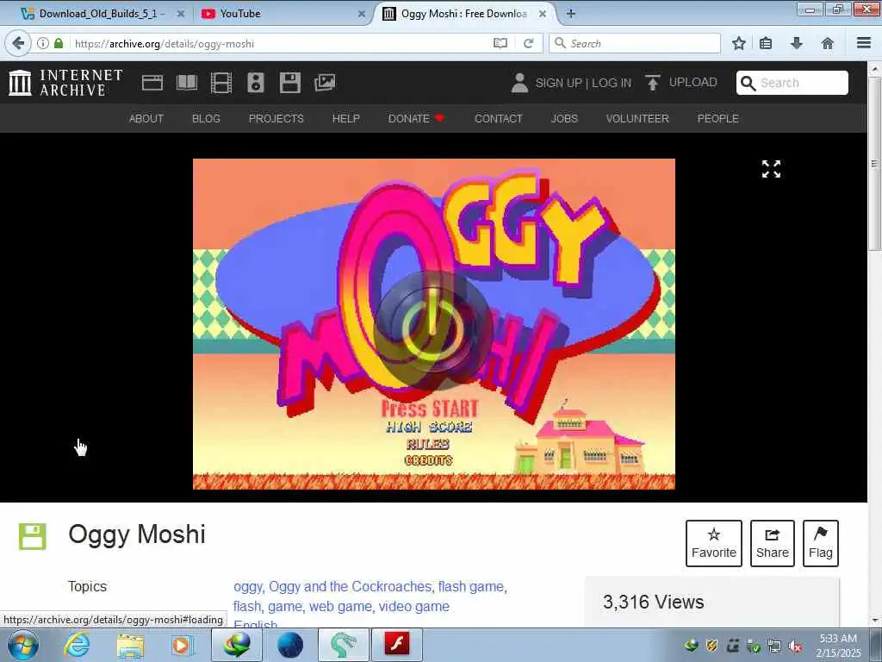Open the Audio speaker icon
The width and height of the screenshot is (882, 662).
(x=255, y=83)
